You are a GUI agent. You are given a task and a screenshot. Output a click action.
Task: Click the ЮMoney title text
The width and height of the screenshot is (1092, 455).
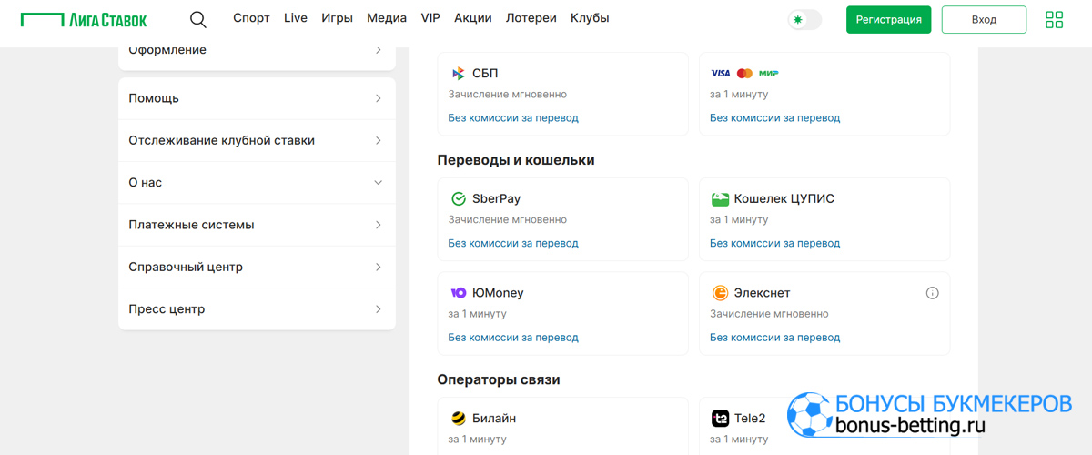(x=498, y=293)
